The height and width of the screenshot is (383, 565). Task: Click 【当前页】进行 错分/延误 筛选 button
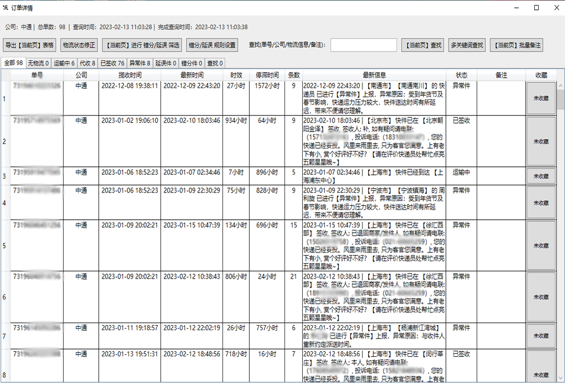pyautogui.click(x=142, y=45)
